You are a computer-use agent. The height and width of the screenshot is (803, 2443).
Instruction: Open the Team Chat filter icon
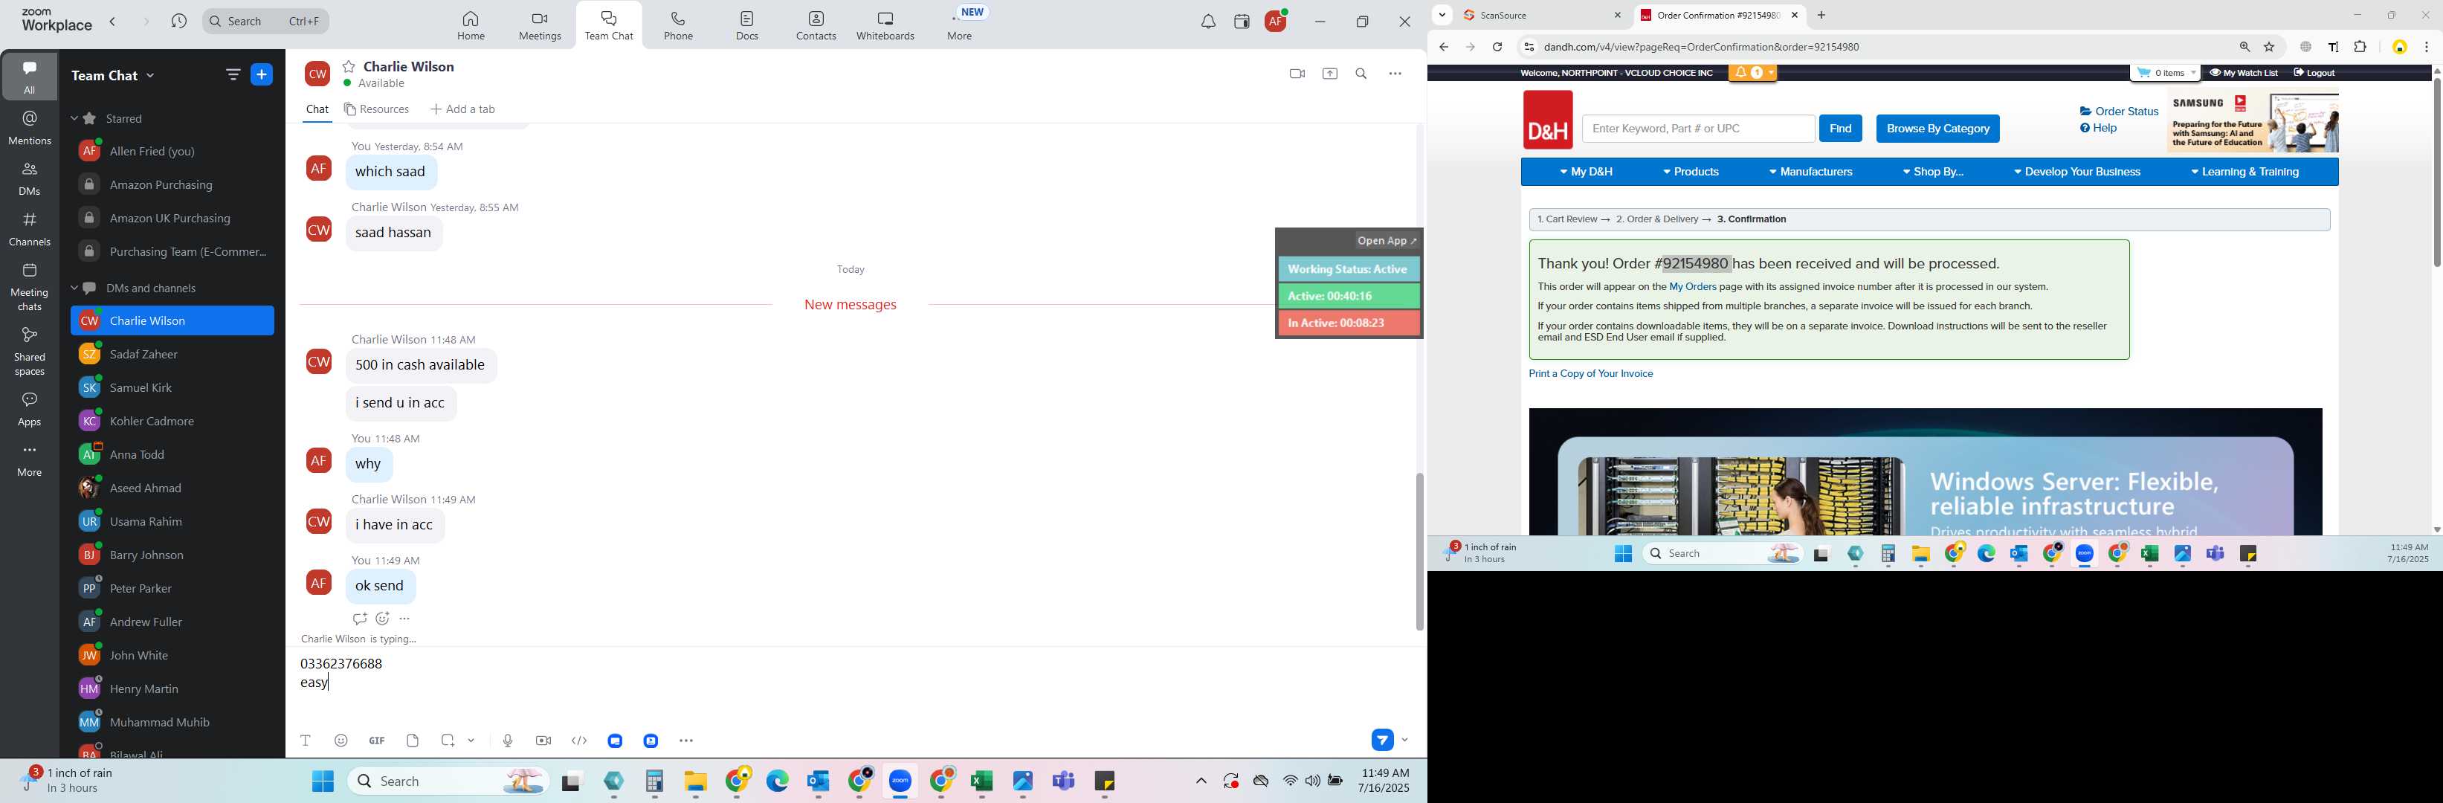tap(233, 75)
